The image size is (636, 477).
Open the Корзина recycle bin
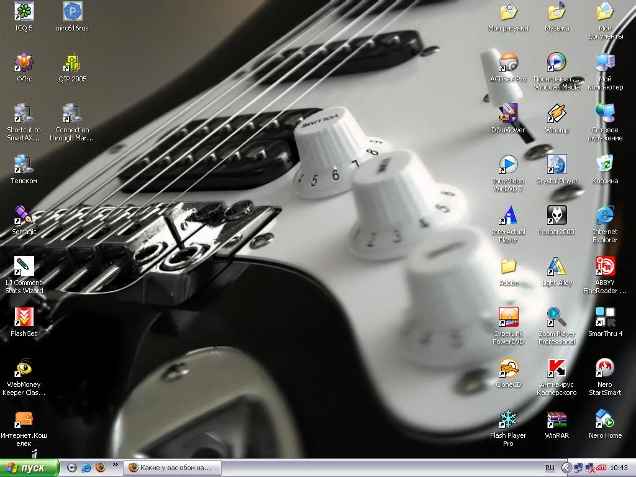click(605, 165)
